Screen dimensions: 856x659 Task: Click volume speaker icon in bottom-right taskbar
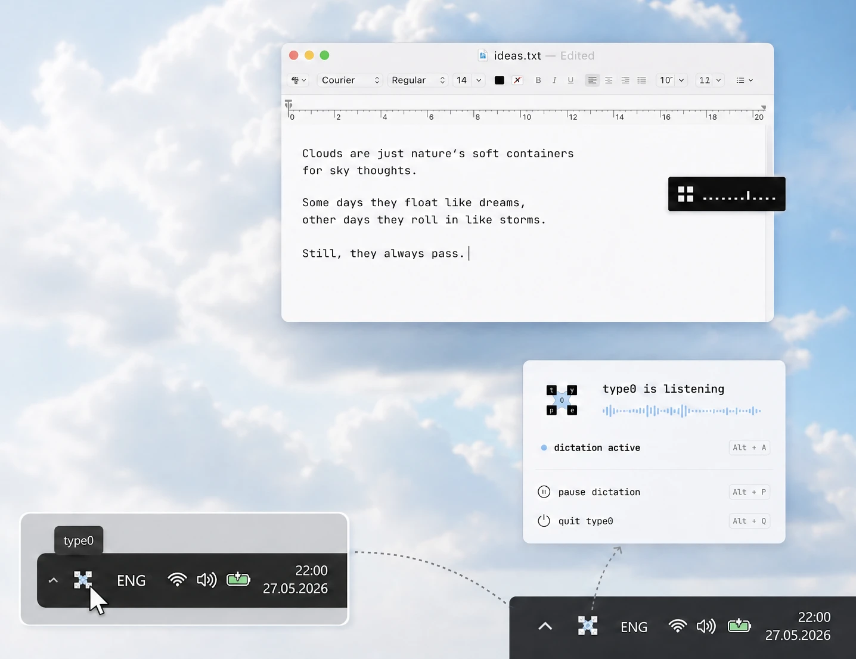click(706, 626)
